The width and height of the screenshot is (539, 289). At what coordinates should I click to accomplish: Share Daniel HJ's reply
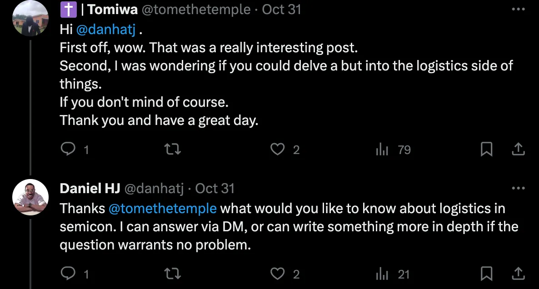pos(519,274)
